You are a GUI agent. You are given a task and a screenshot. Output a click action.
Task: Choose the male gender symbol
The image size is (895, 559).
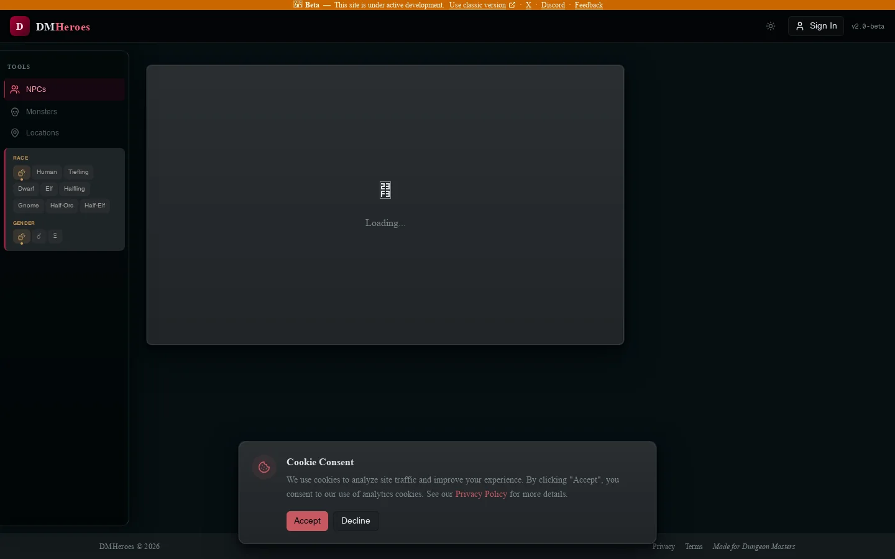[x=39, y=236]
